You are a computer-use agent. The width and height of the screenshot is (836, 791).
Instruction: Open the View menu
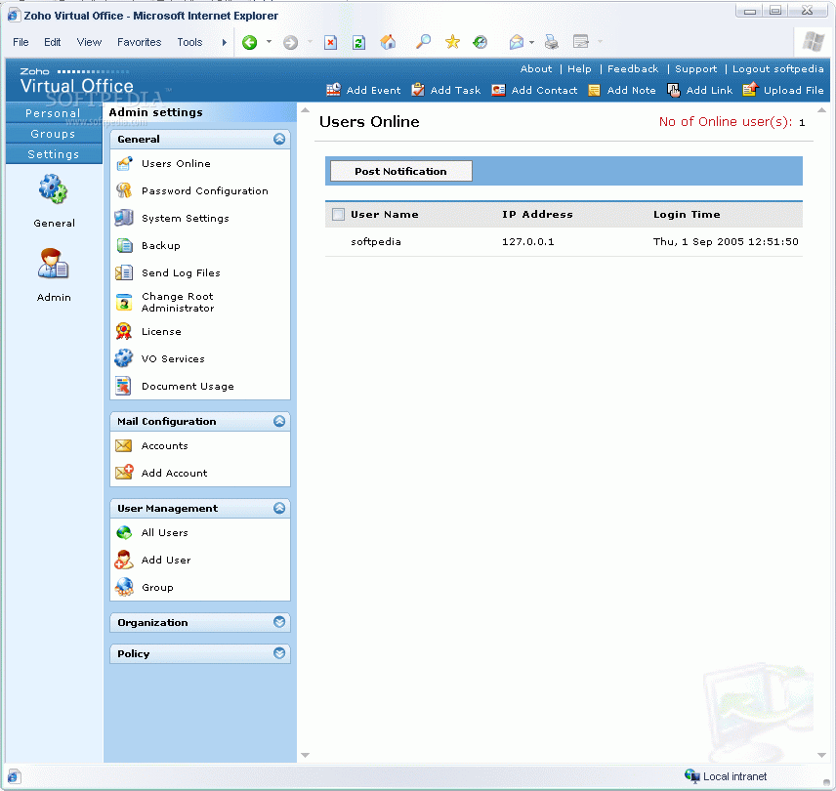pos(89,42)
